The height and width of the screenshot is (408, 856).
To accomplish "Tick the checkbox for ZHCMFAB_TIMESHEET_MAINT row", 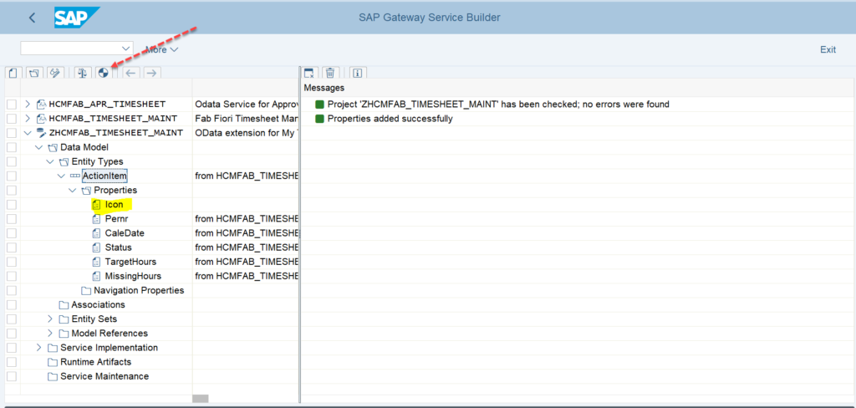I will click(x=12, y=133).
